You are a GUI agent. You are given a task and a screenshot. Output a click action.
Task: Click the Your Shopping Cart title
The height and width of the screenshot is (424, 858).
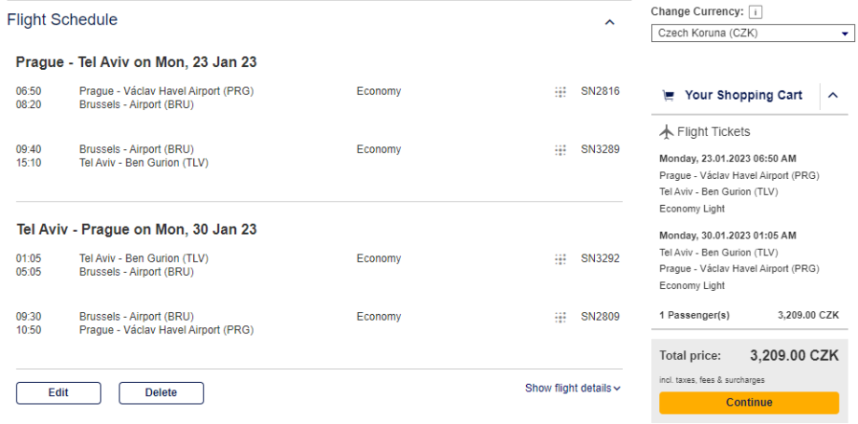[x=743, y=95]
